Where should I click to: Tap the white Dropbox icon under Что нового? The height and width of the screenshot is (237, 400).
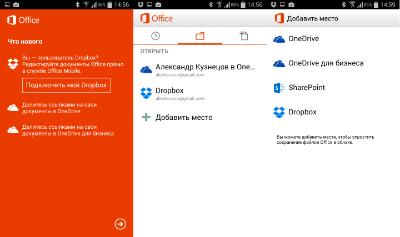(13, 64)
